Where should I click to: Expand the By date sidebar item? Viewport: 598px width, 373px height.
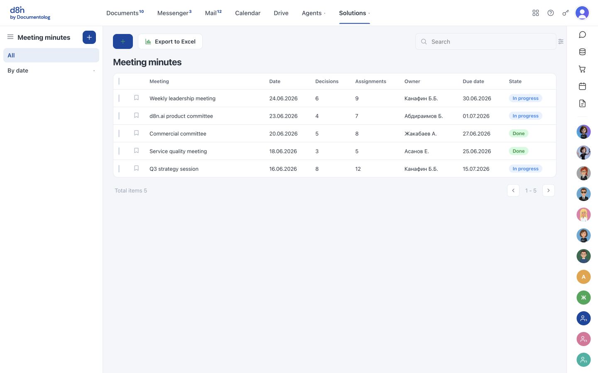pyautogui.click(x=51, y=70)
